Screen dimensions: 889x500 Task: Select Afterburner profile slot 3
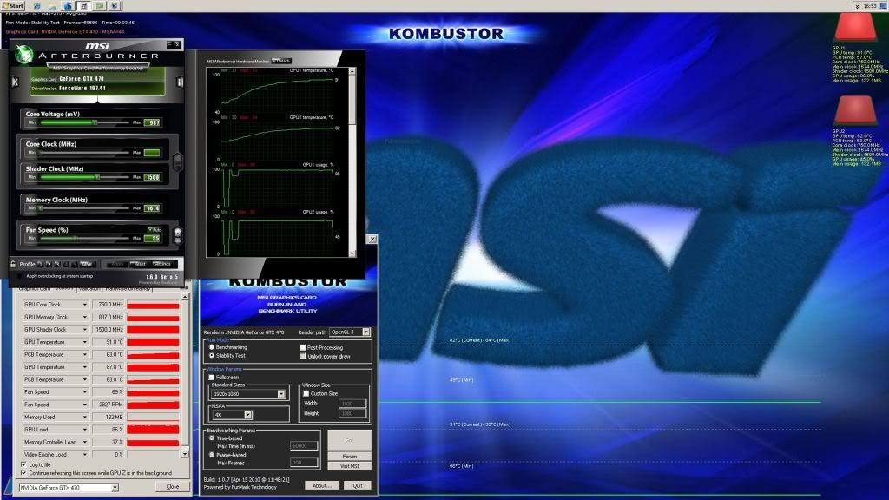click(56, 264)
